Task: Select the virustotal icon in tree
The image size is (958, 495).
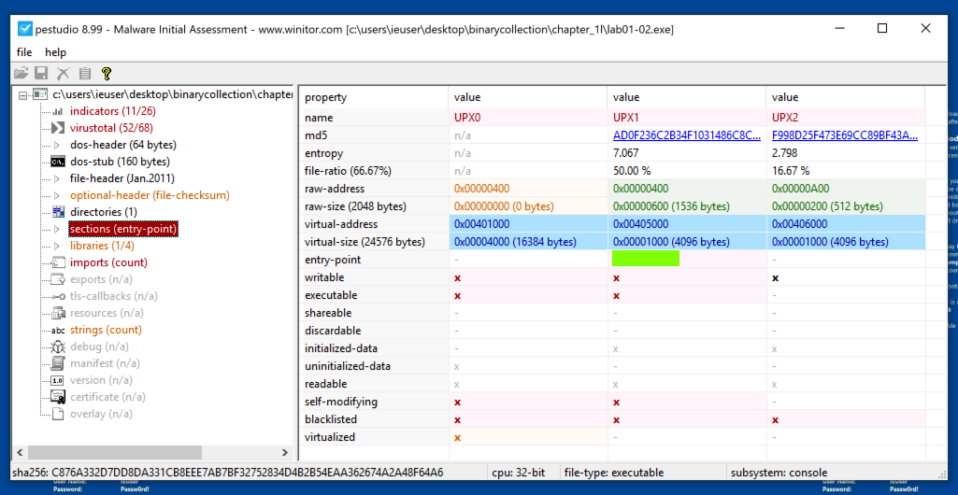Action: click(58, 128)
